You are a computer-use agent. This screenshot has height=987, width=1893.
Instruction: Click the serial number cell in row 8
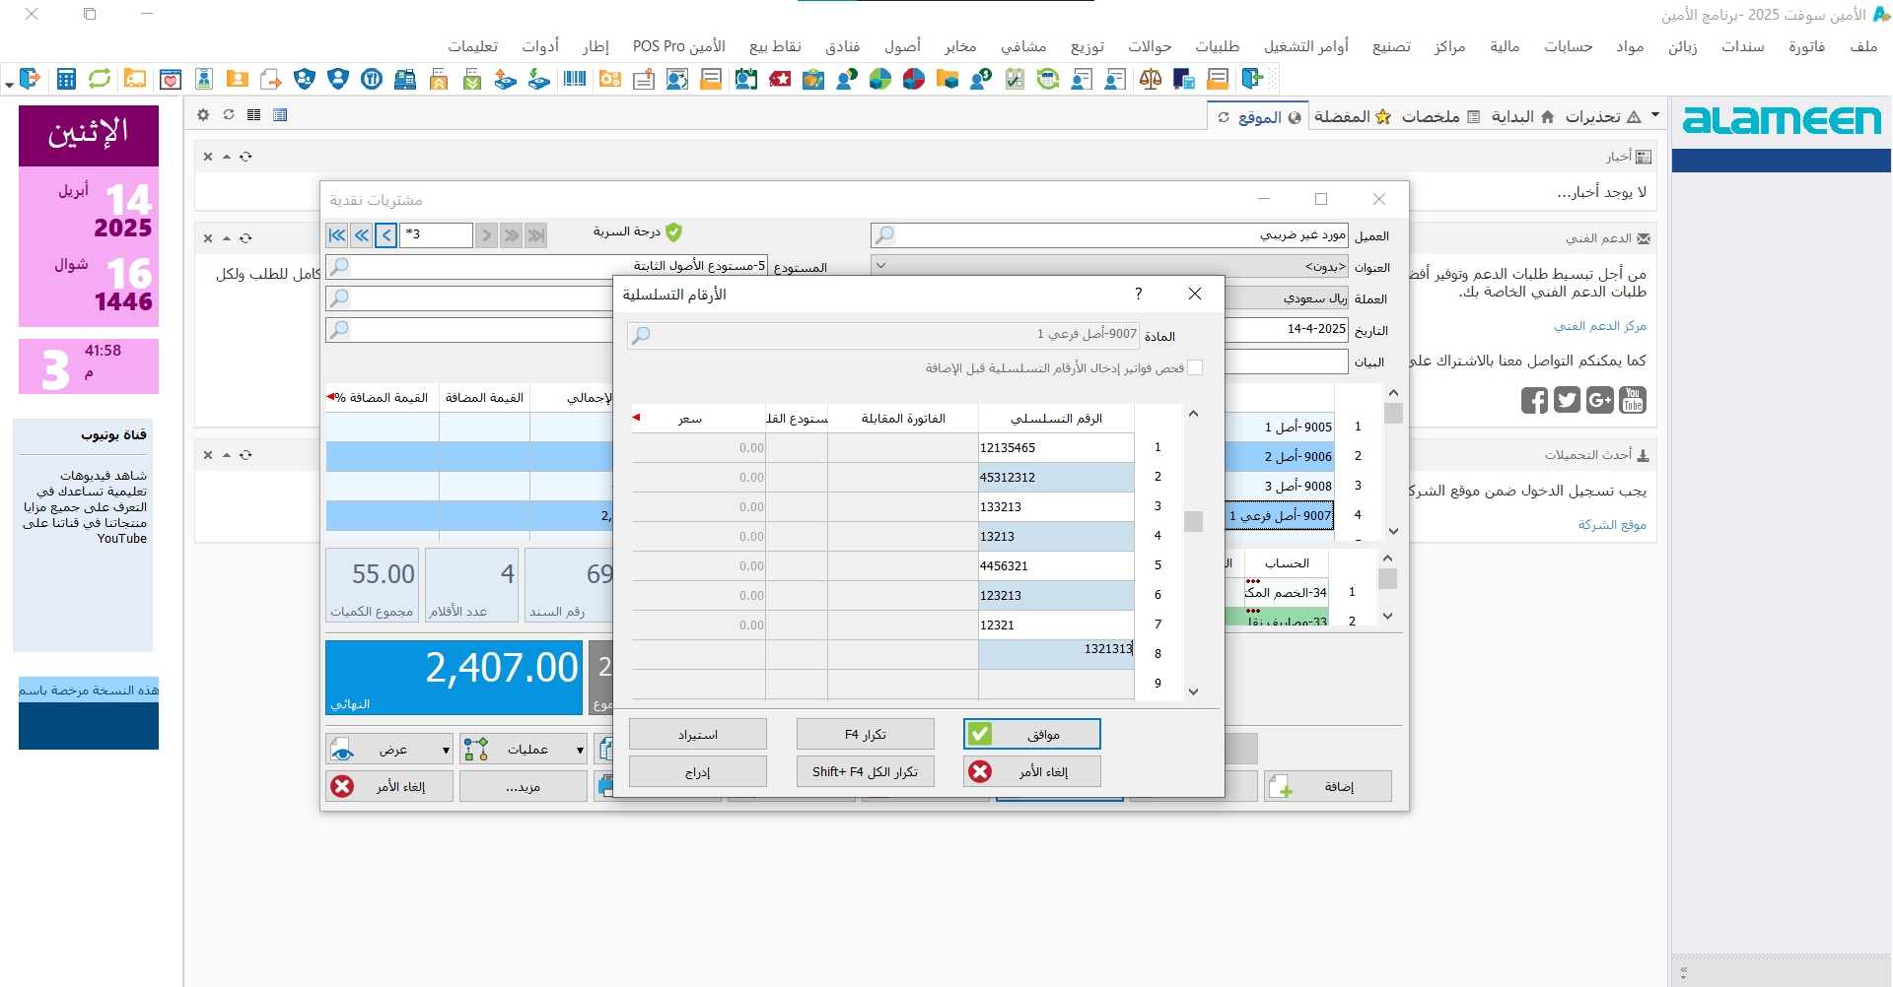pos(1056,649)
